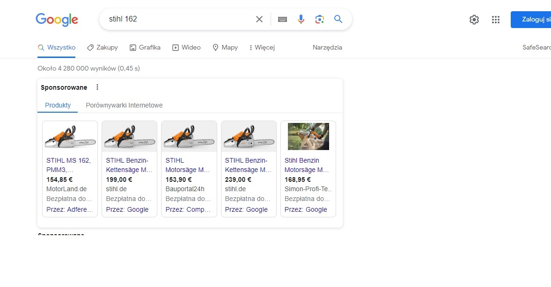Open Google apps grid

point(495,20)
